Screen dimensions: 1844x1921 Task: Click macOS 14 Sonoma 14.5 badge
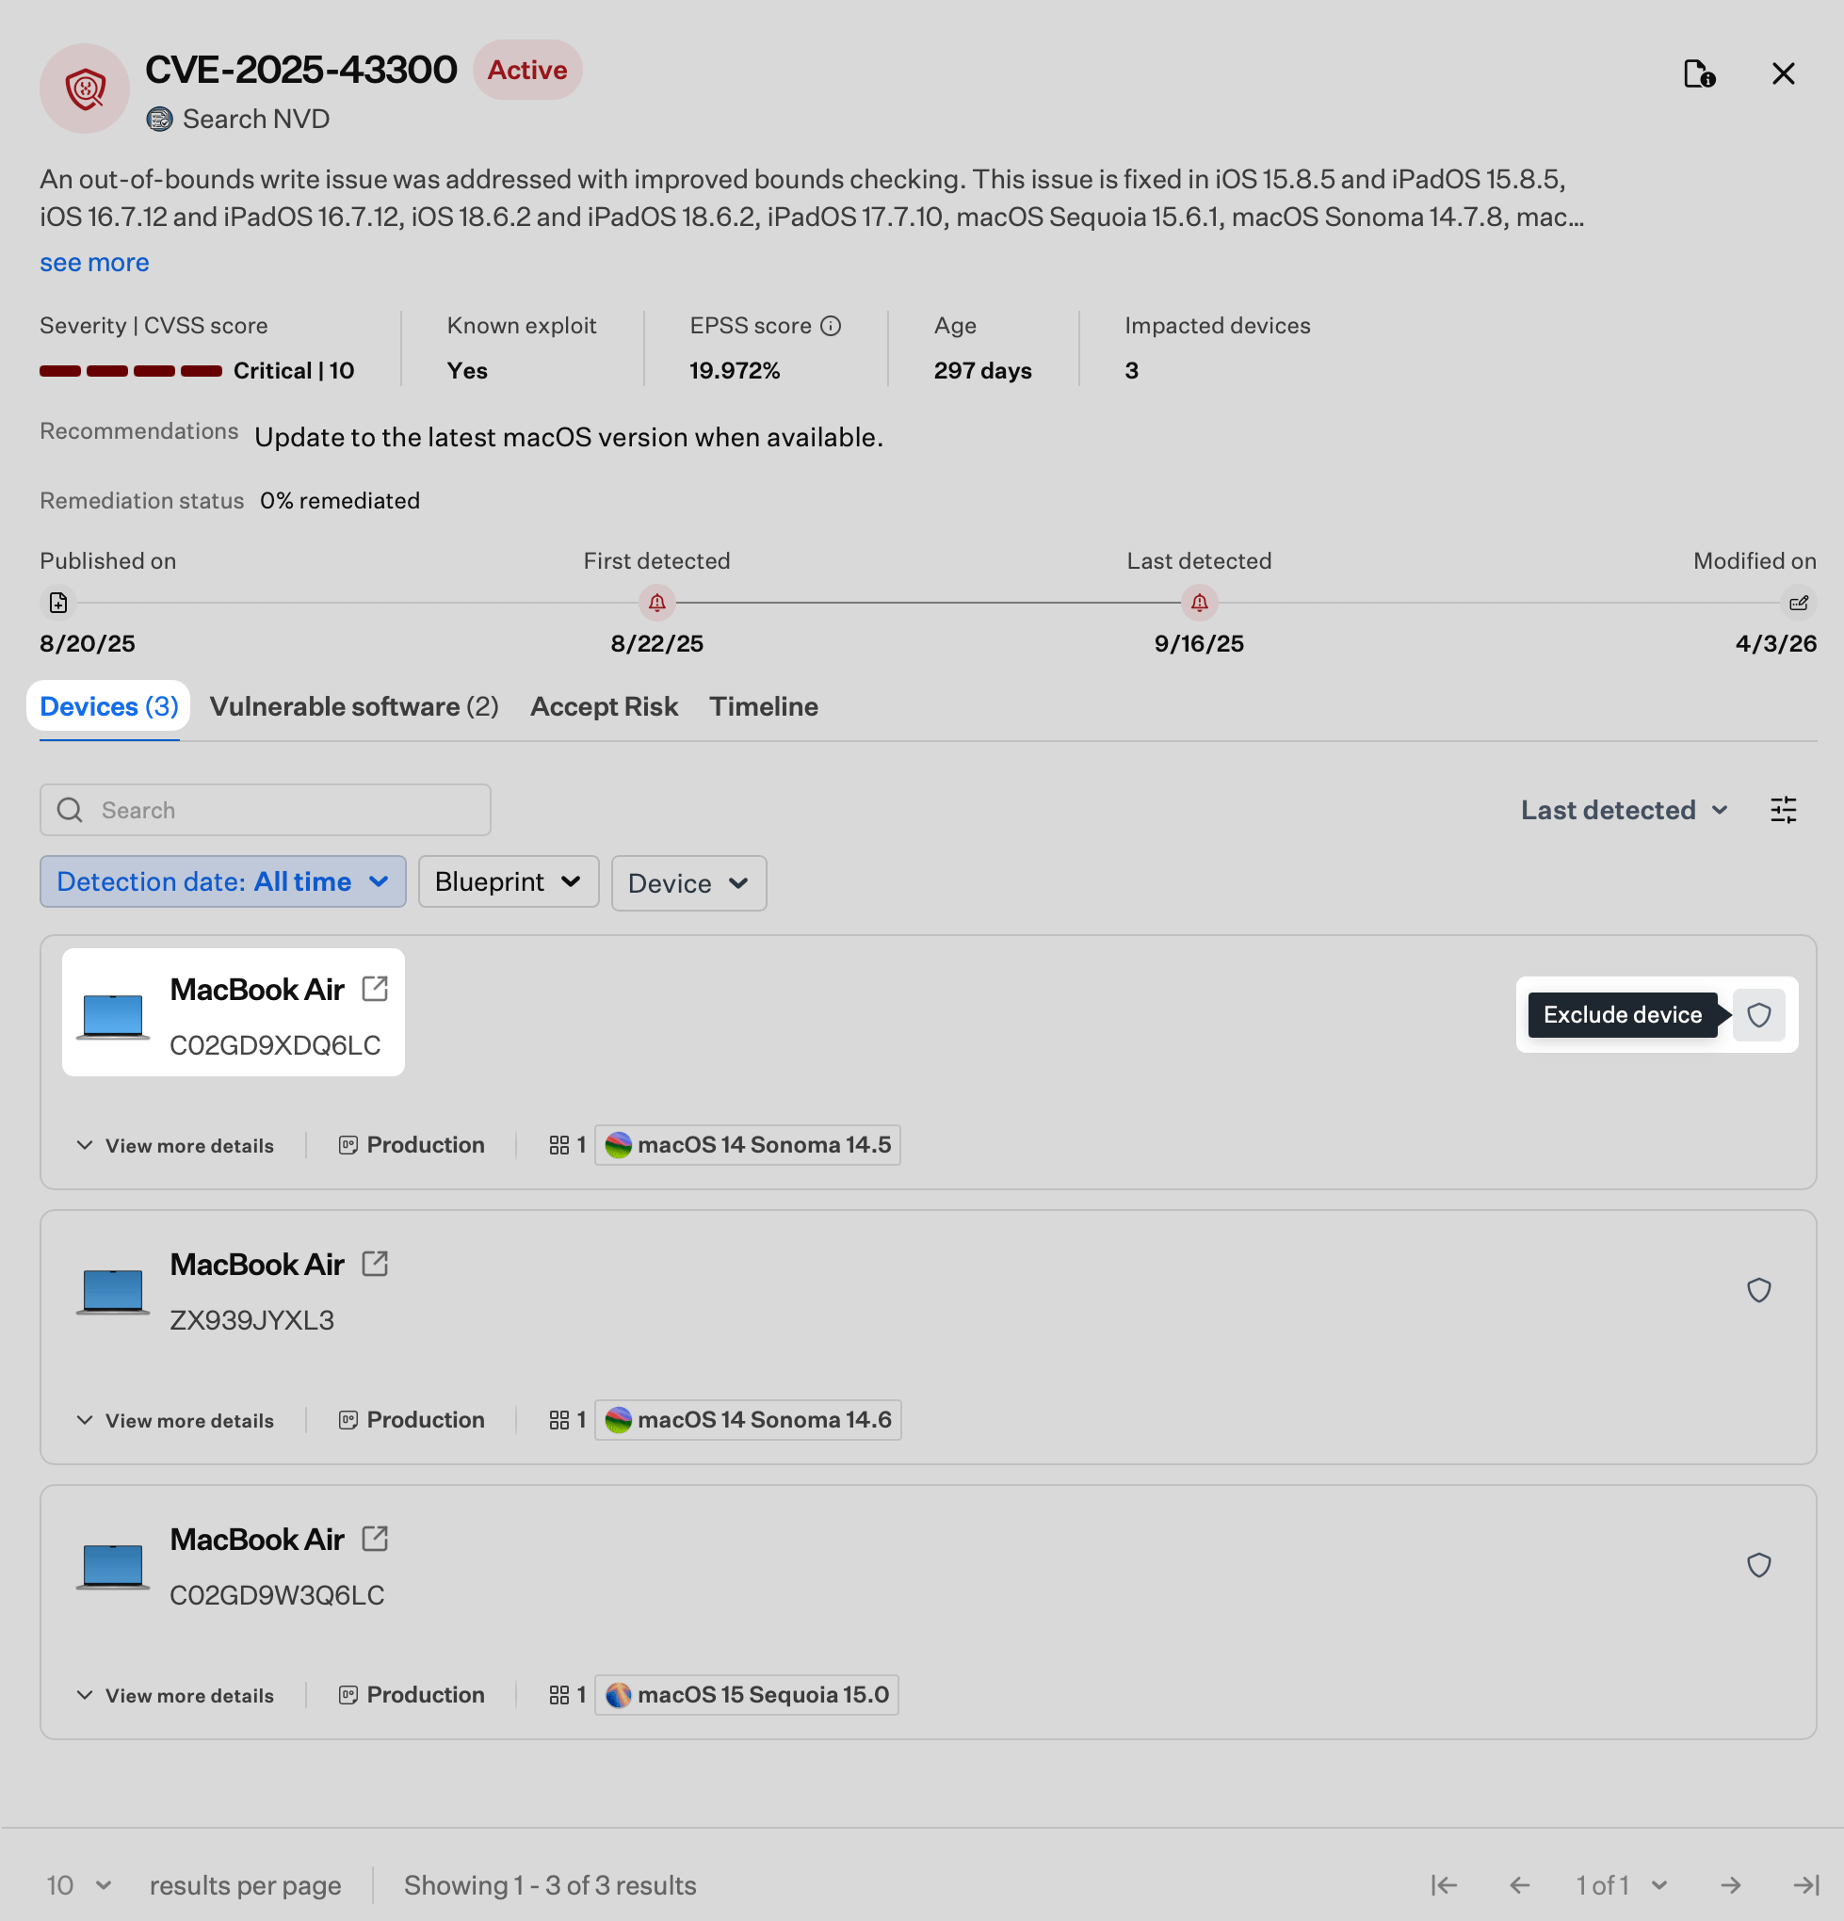point(748,1145)
